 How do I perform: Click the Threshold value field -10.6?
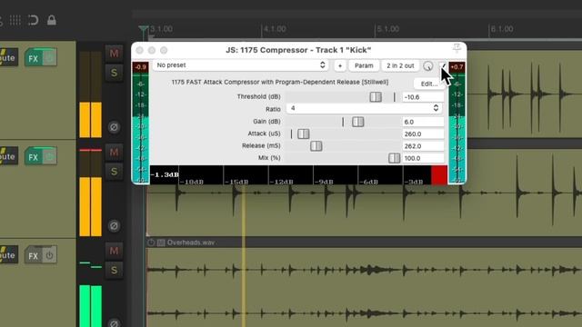coord(423,97)
